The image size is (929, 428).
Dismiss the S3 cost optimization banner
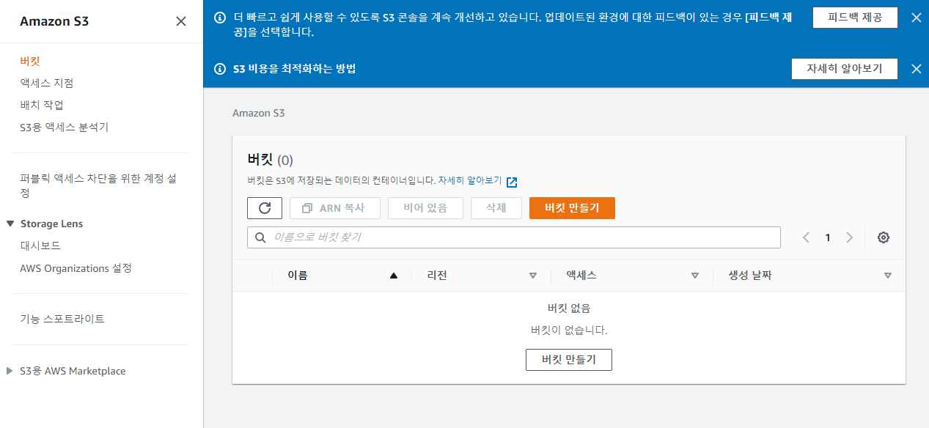click(x=916, y=69)
